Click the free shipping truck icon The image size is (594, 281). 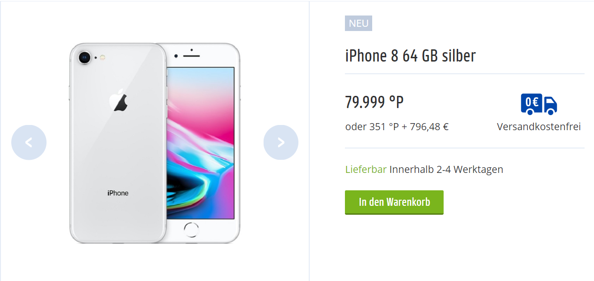(539, 104)
